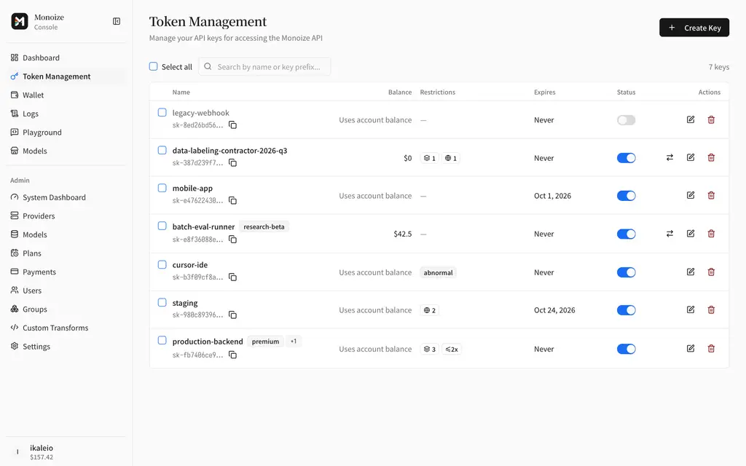Image resolution: width=746 pixels, height=466 pixels.
Task: Delete the staging key
Action: pyautogui.click(x=711, y=309)
